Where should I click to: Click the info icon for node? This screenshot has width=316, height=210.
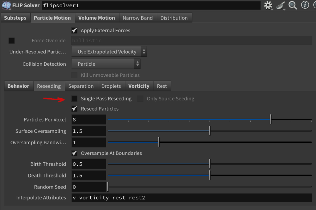pos(305,5)
